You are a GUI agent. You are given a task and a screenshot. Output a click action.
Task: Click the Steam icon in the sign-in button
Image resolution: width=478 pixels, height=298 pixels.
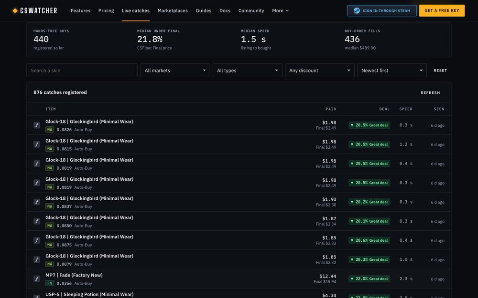click(x=357, y=10)
